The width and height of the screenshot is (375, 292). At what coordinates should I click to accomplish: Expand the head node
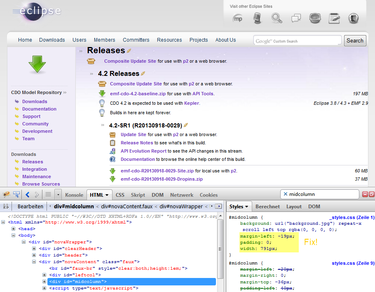pos(13,229)
